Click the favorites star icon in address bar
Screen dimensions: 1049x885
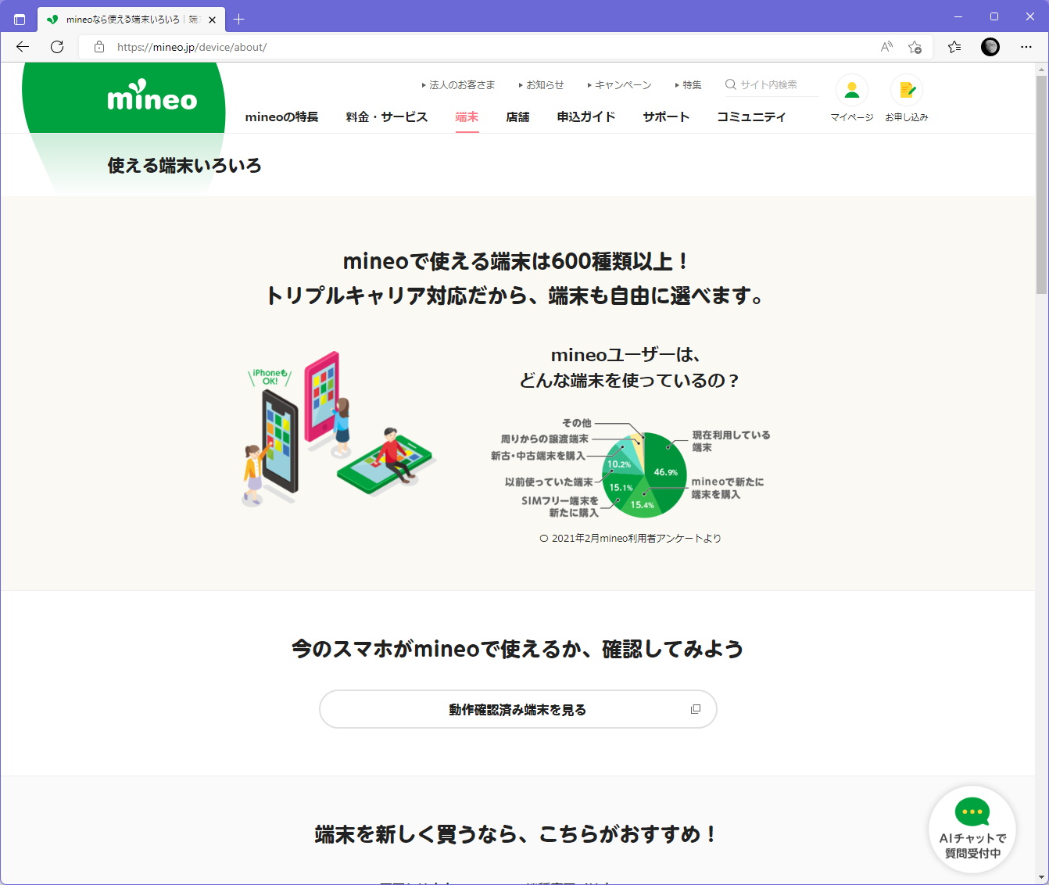coord(915,47)
